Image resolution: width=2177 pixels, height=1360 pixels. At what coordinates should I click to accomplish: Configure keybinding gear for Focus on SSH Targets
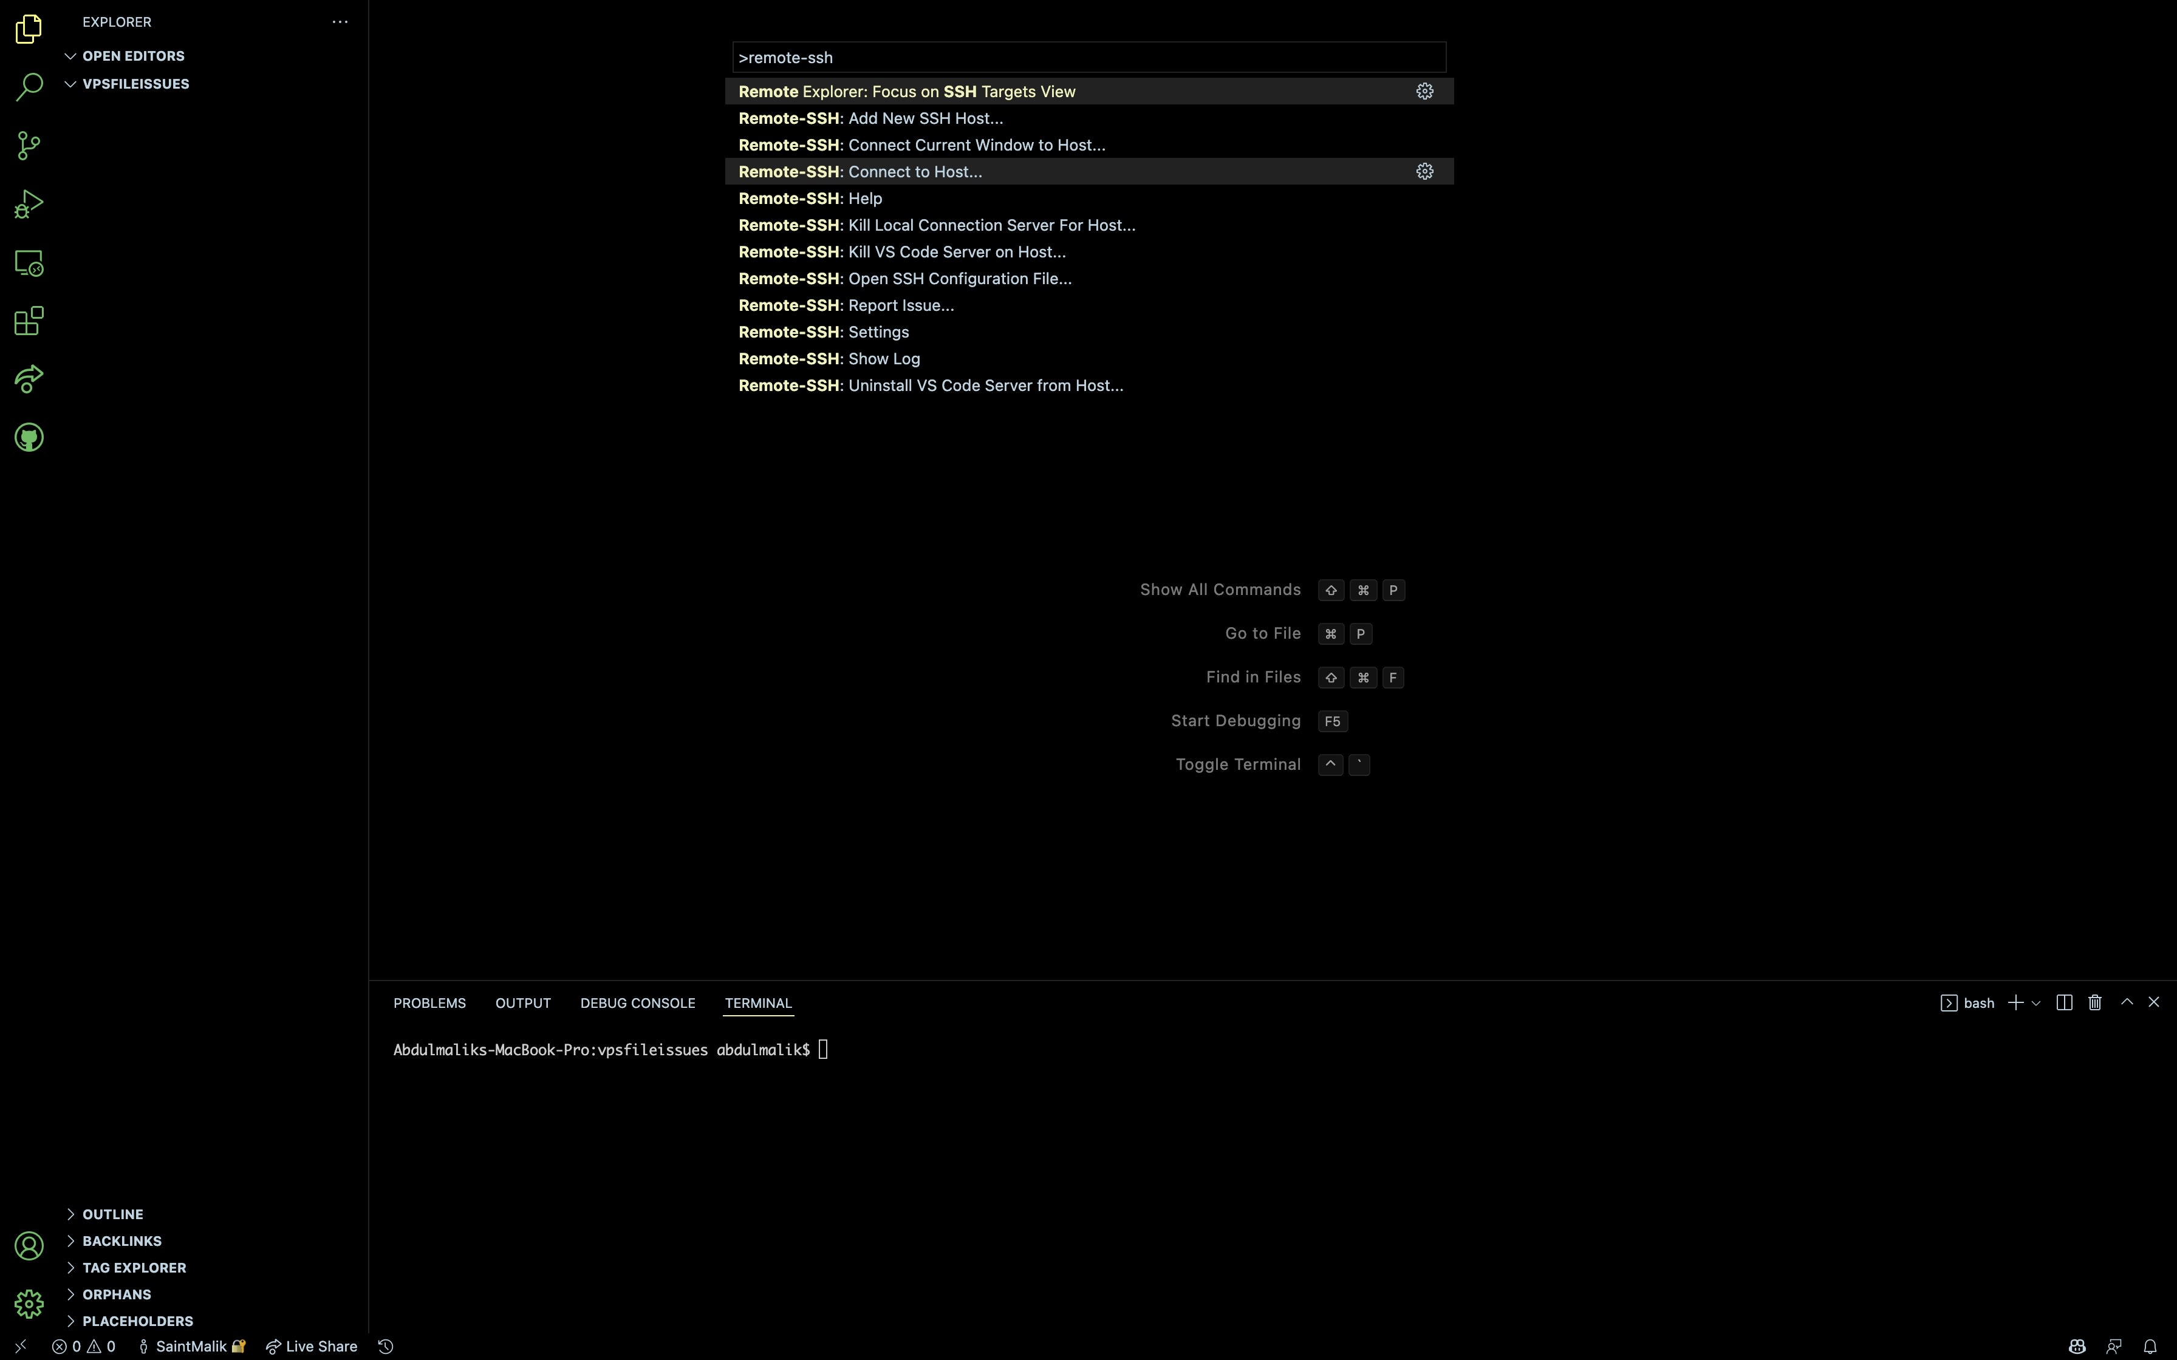(x=1424, y=91)
